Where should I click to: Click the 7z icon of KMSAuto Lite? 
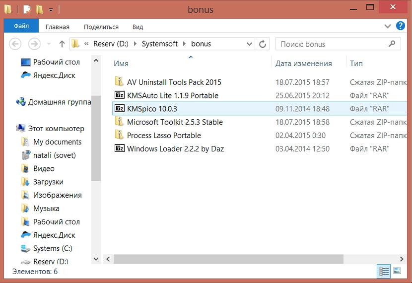[x=120, y=95]
